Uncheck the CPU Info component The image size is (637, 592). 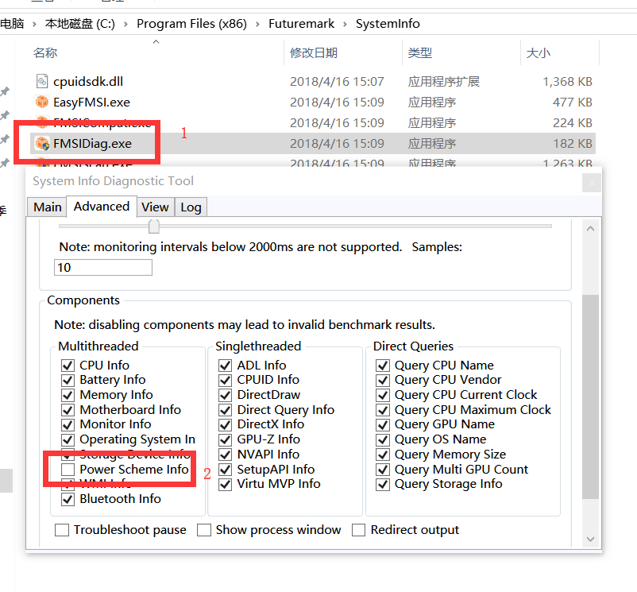(68, 366)
